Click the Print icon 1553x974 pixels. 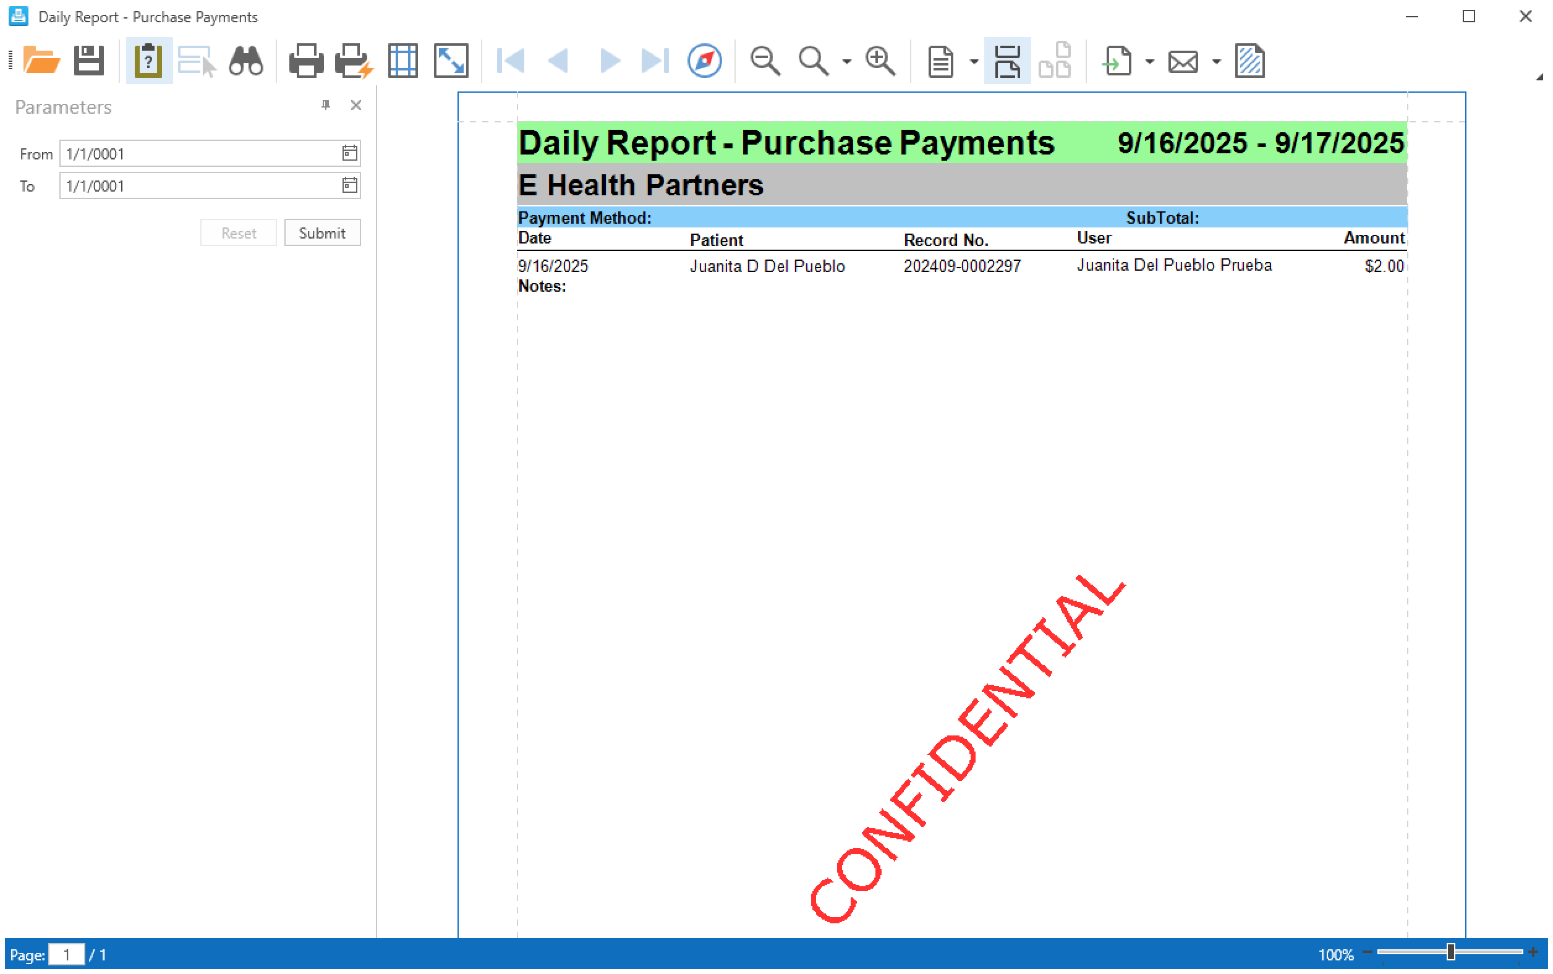tap(305, 61)
